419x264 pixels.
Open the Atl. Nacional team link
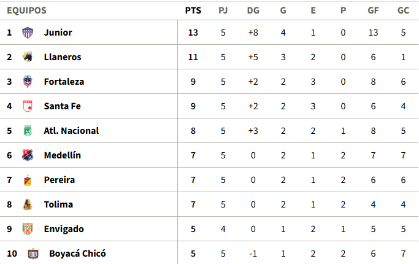click(x=71, y=131)
